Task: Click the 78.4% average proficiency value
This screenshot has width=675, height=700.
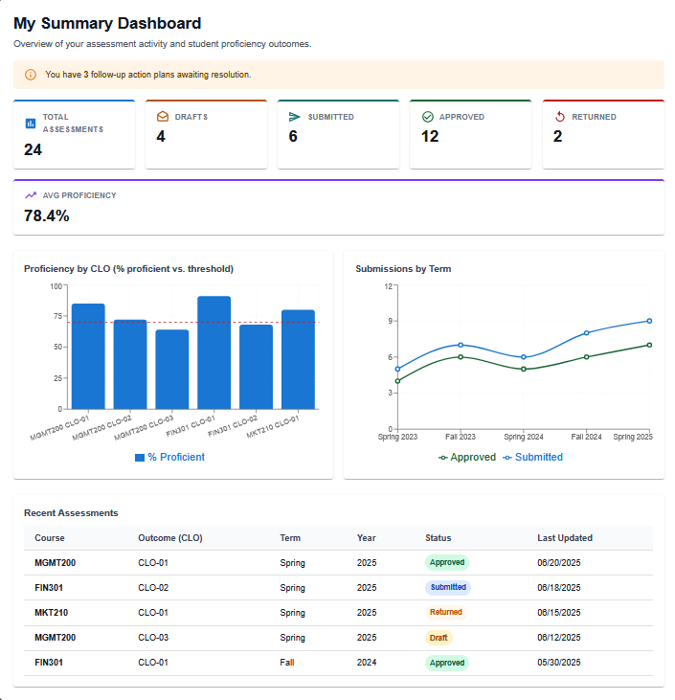Action: pos(46,215)
